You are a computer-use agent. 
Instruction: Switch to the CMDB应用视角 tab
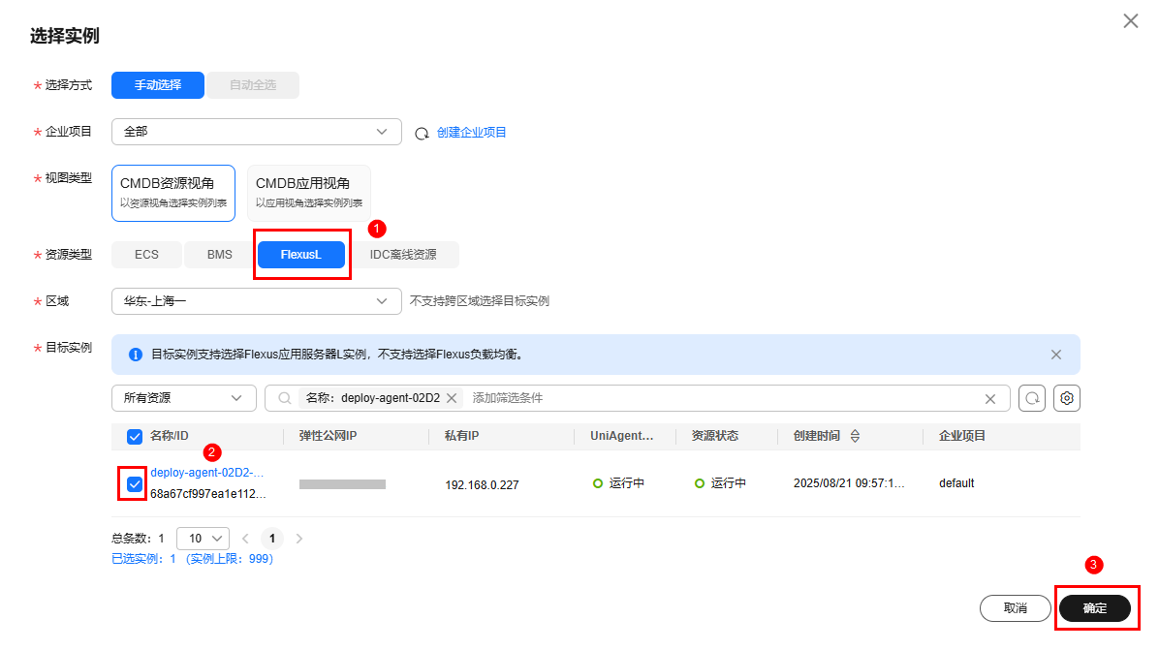[308, 192]
